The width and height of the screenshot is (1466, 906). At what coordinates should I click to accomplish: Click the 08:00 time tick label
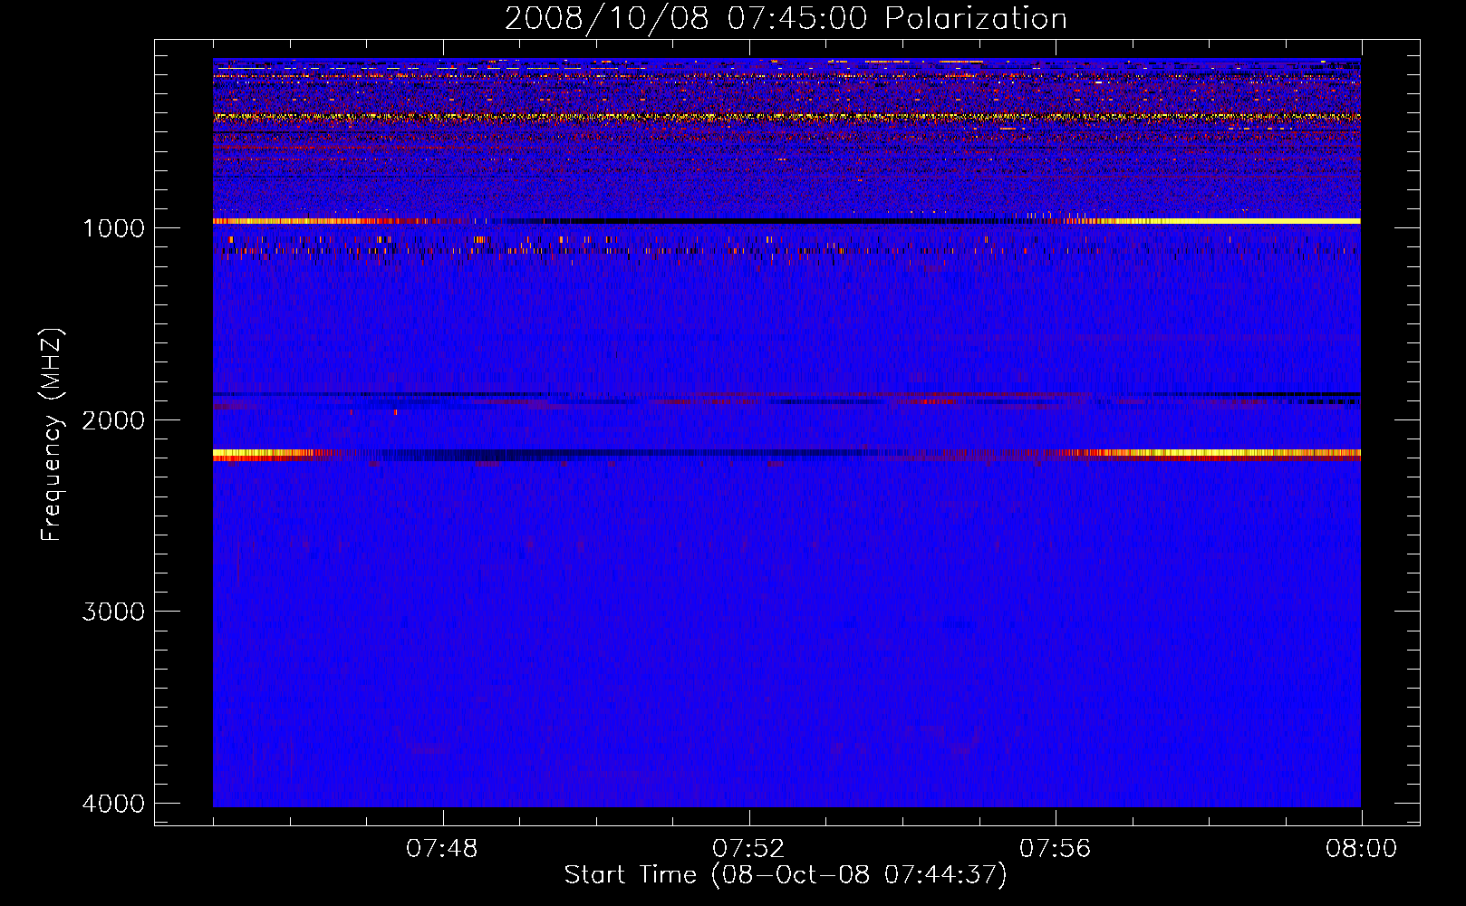(1361, 849)
